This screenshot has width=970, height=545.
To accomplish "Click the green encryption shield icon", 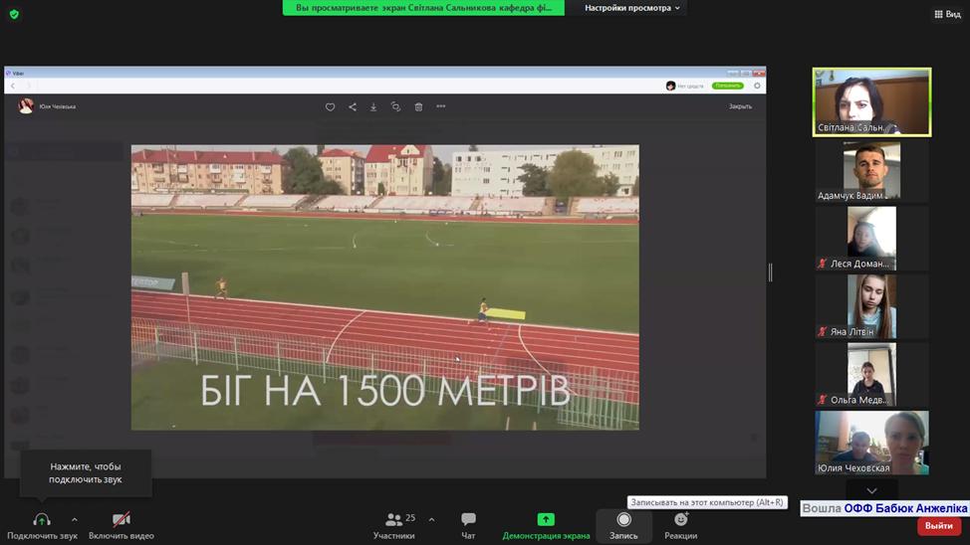I will point(14,14).
